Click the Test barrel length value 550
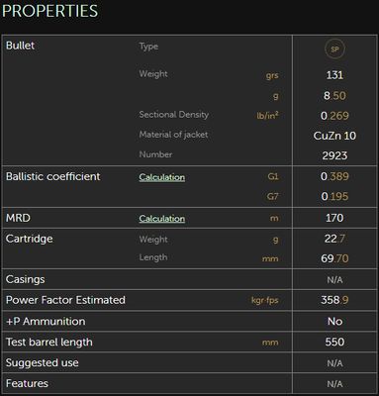This screenshot has width=379, height=396. pos(334,342)
